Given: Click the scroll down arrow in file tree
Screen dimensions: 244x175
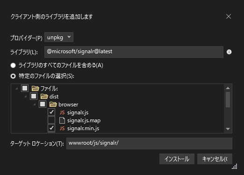Looking at the screenshot, I should click(228, 129).
